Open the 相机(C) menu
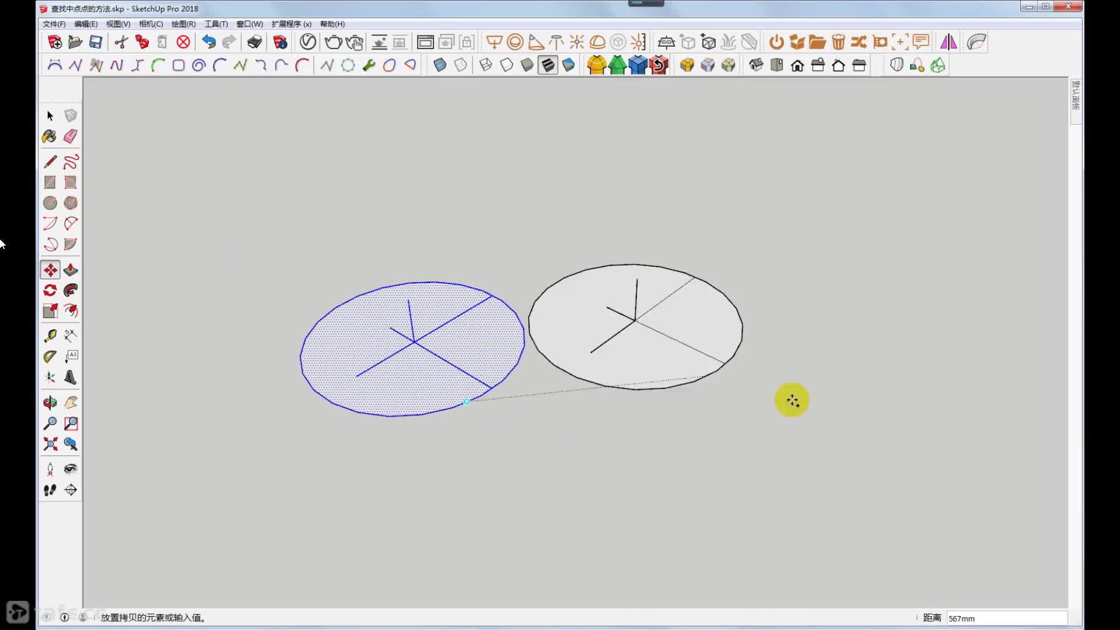The width and height of the screenshot is (1120, 630). coord(151,24)
